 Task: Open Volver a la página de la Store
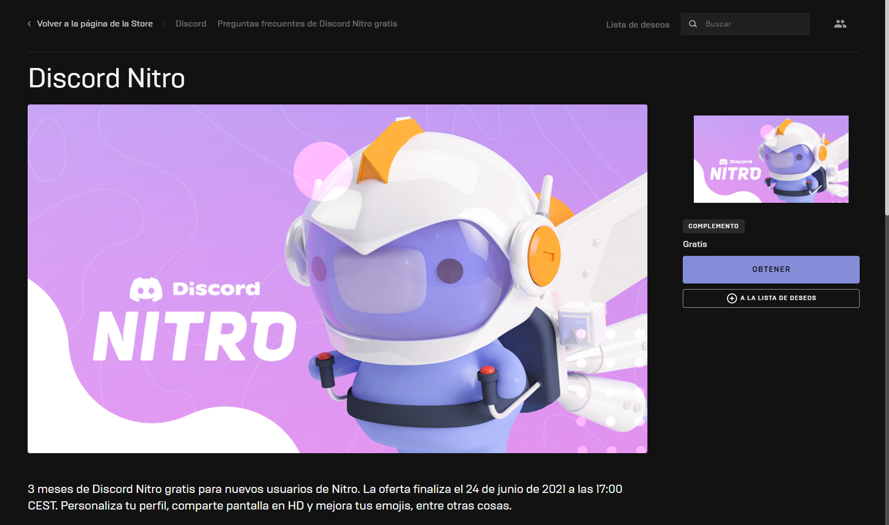(x=95, y=24)
